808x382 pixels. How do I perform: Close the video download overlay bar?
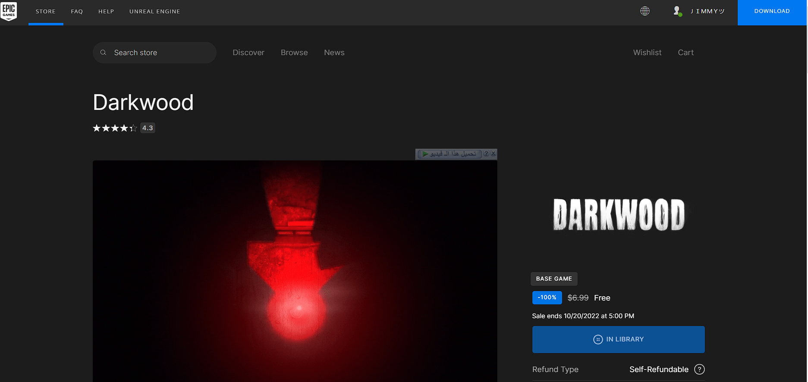494,153
